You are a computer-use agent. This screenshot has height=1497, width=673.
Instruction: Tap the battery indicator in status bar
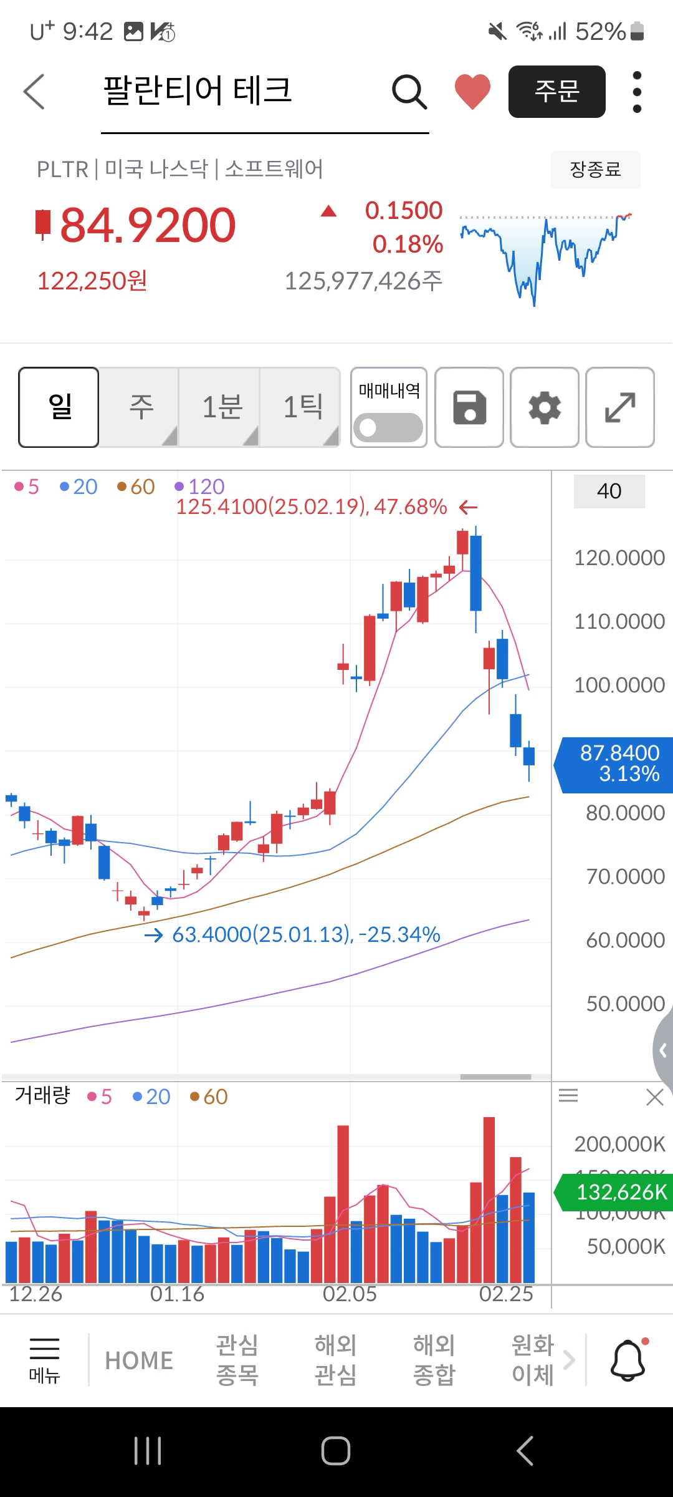(637, 31)
